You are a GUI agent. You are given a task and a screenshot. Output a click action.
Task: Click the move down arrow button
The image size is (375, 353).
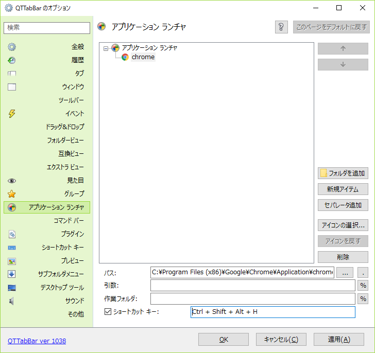point(343,64)
